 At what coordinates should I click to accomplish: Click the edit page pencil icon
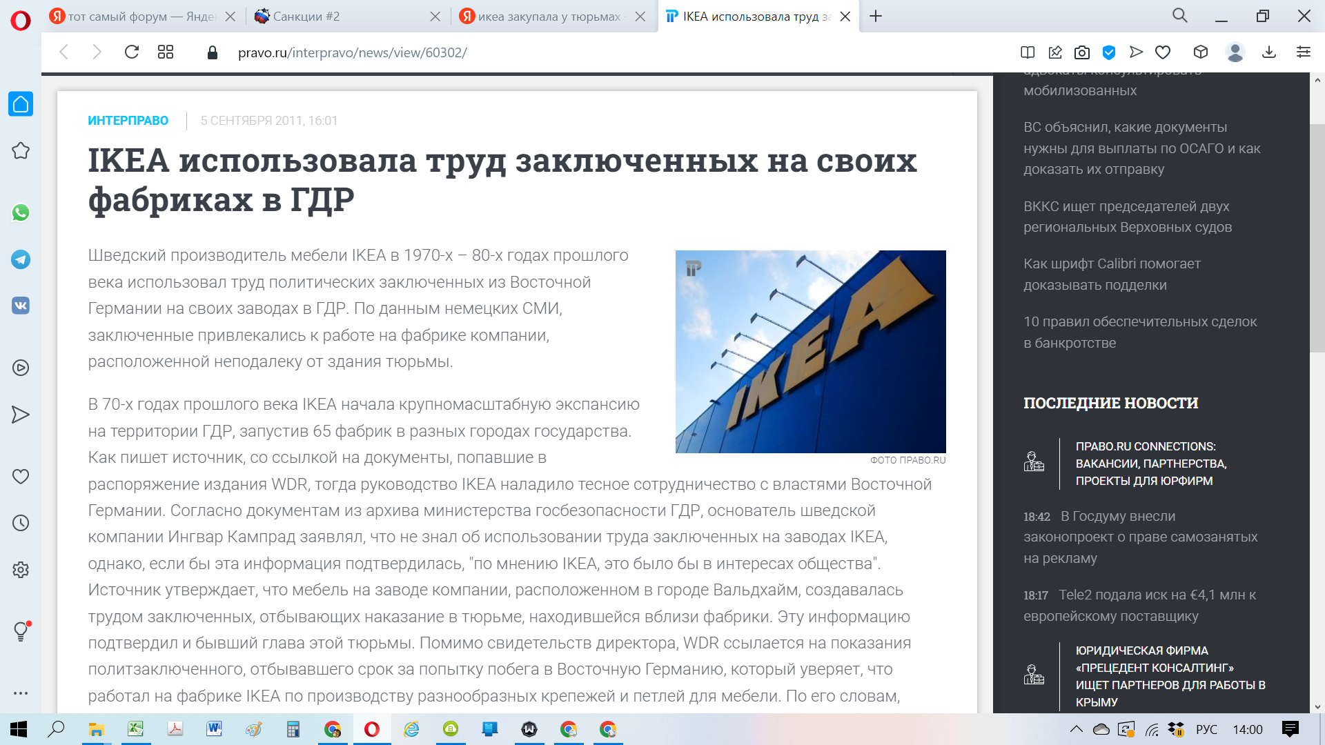(1055, 52)
